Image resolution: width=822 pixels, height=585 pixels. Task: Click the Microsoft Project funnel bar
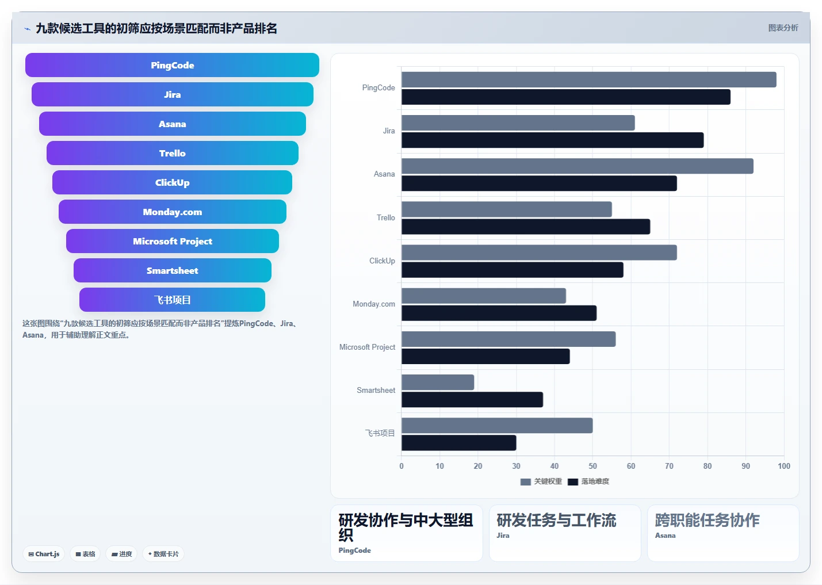(x=172, y=241)
